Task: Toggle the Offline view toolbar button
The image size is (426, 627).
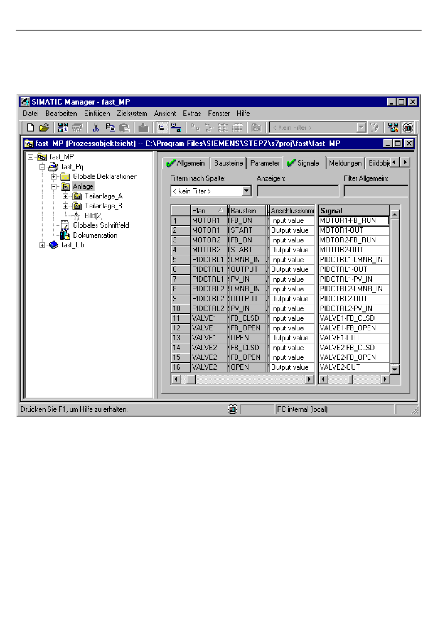Action: [x=162, y=128]
